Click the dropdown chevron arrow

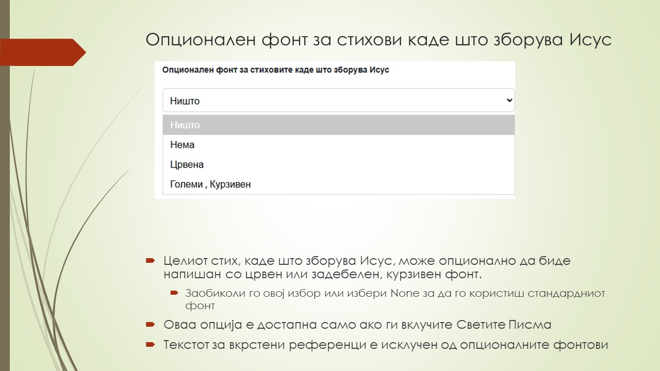pos(509,100)
